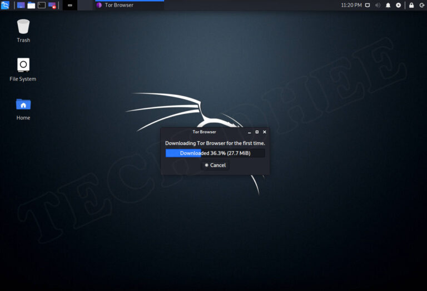Minimize the Tor Browser download dialog

coord(250,132)
